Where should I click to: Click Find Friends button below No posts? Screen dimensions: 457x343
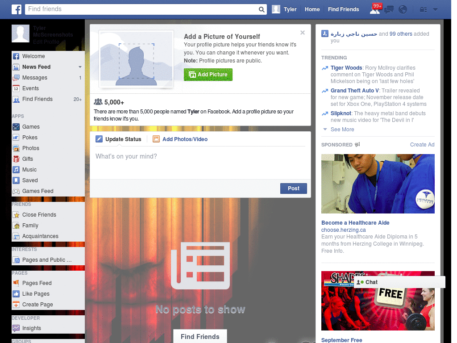click(200, 336)
